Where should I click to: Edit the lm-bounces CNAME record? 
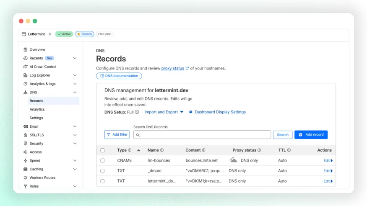point(328,160)
